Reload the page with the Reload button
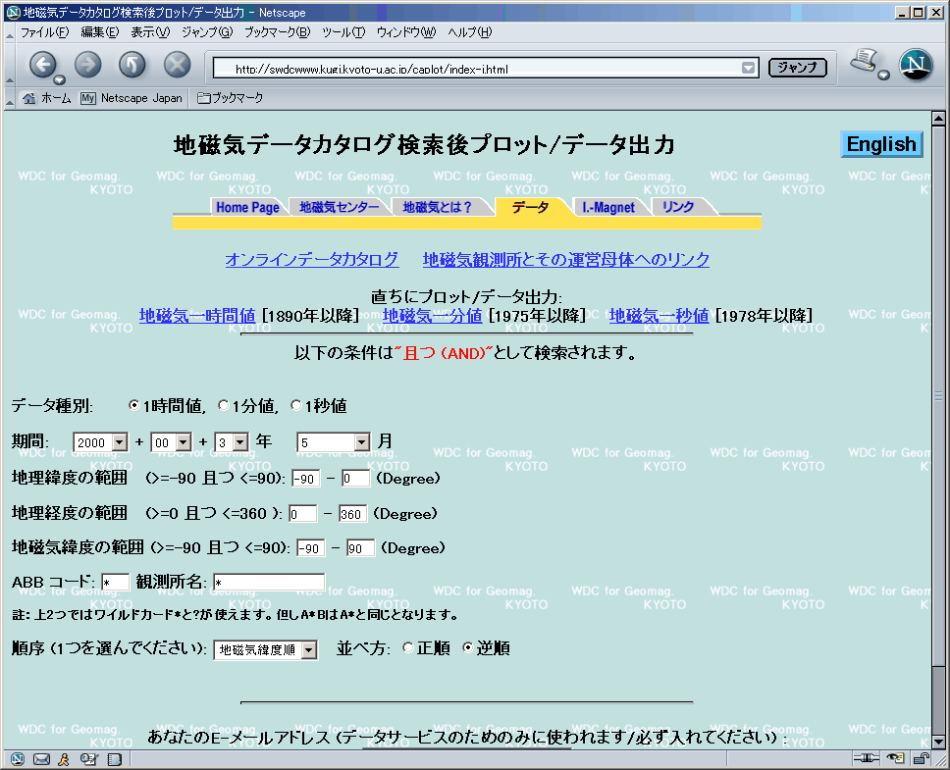This screenshot has height=770, width=950. point(132,65)
